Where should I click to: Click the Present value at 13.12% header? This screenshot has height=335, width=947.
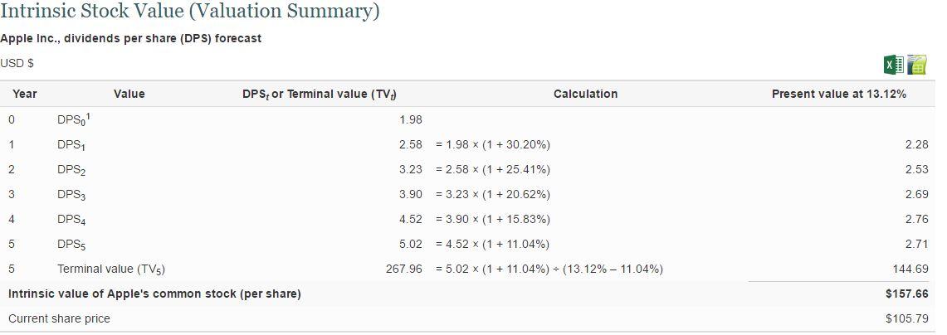tap(838, 94)
